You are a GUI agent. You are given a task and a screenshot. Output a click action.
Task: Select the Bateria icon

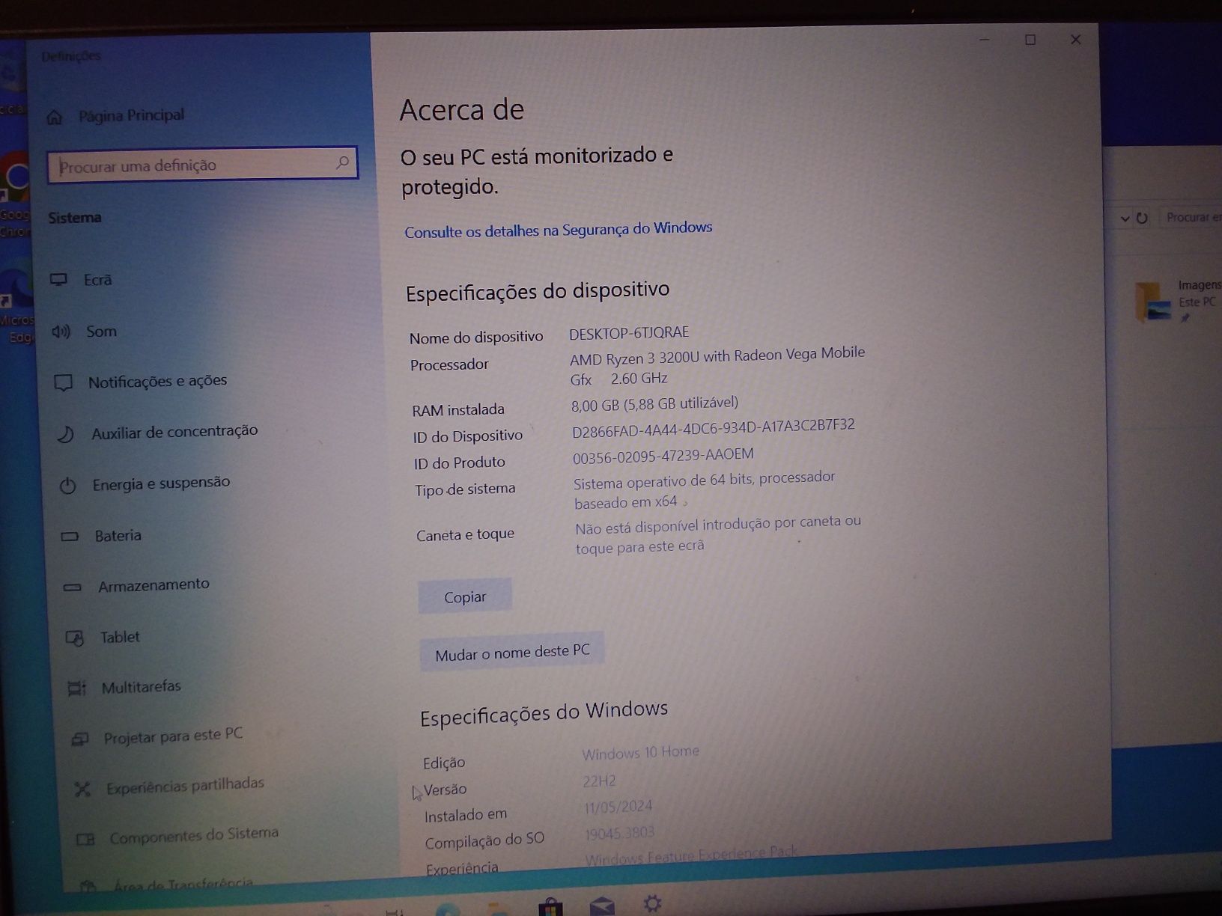[x=70, y=537]
